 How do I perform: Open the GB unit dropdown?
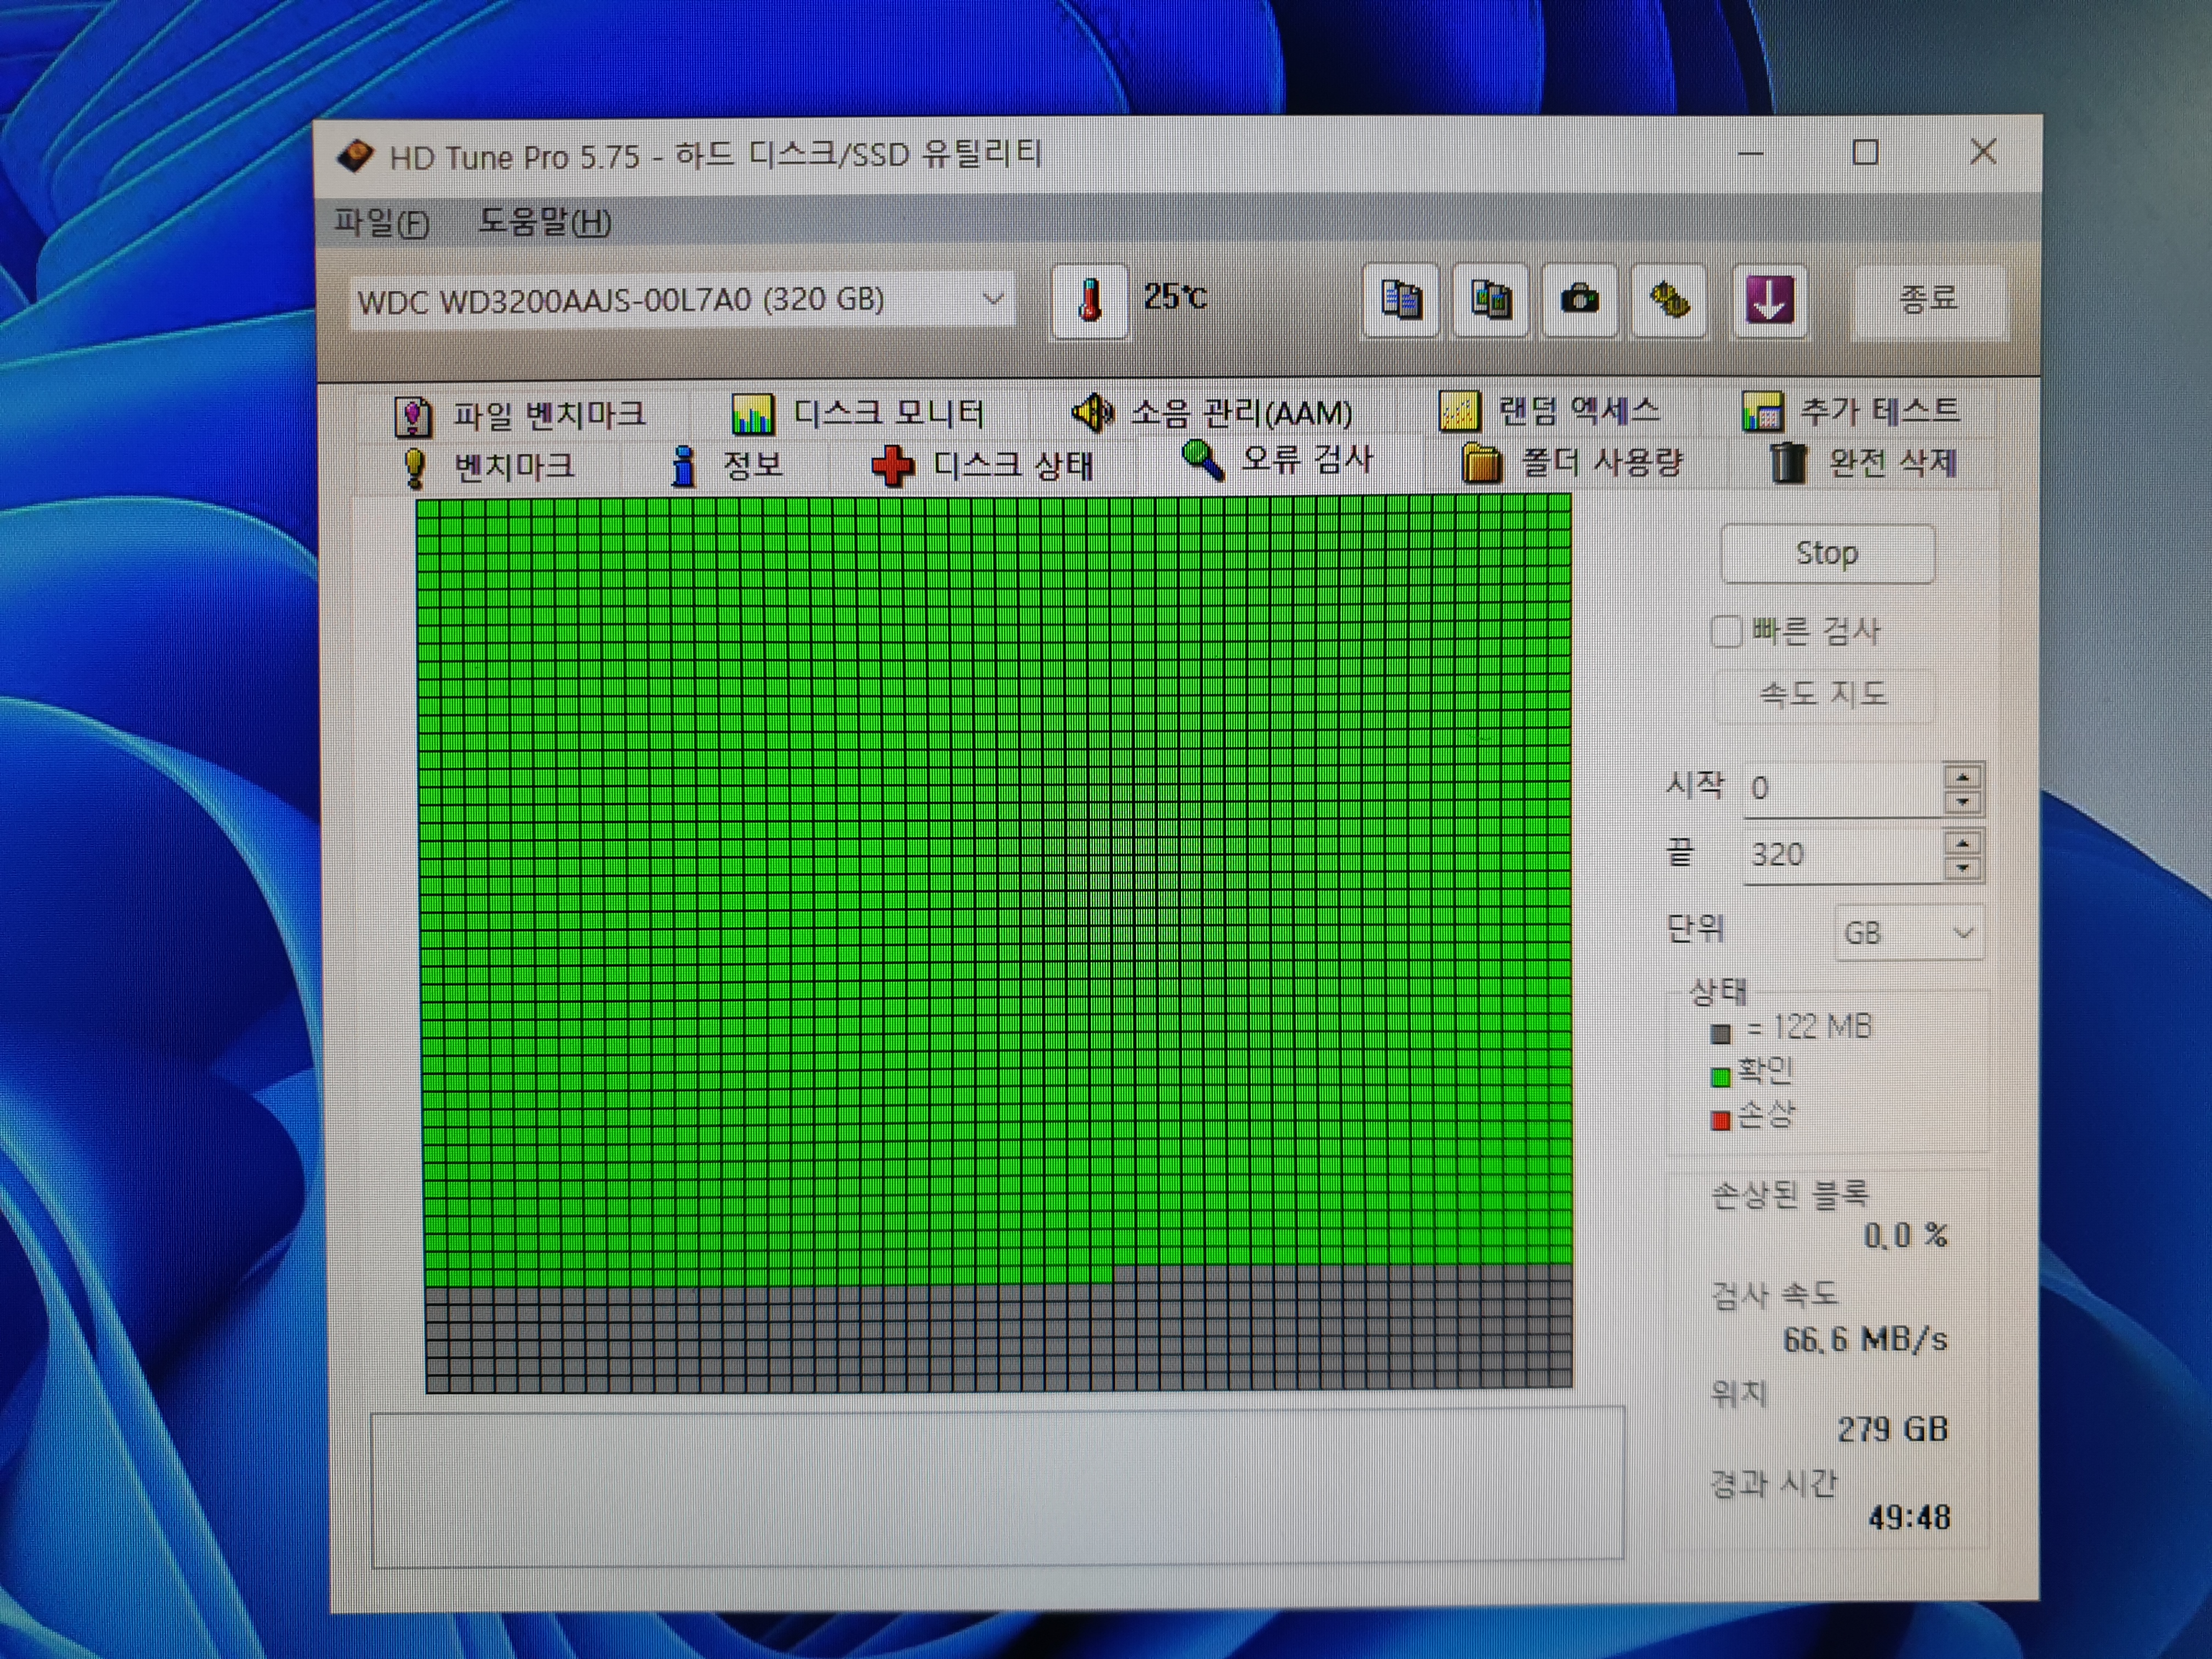(1909, 933)
